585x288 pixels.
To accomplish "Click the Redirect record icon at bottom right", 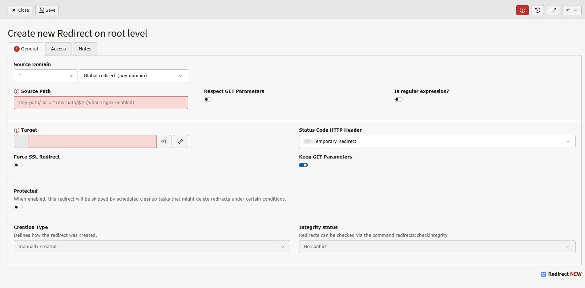I will [x=543, y=274].
